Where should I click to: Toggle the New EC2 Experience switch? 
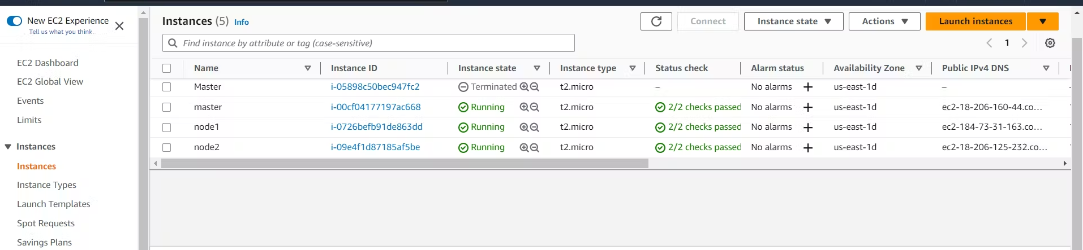tap(14, 21)
